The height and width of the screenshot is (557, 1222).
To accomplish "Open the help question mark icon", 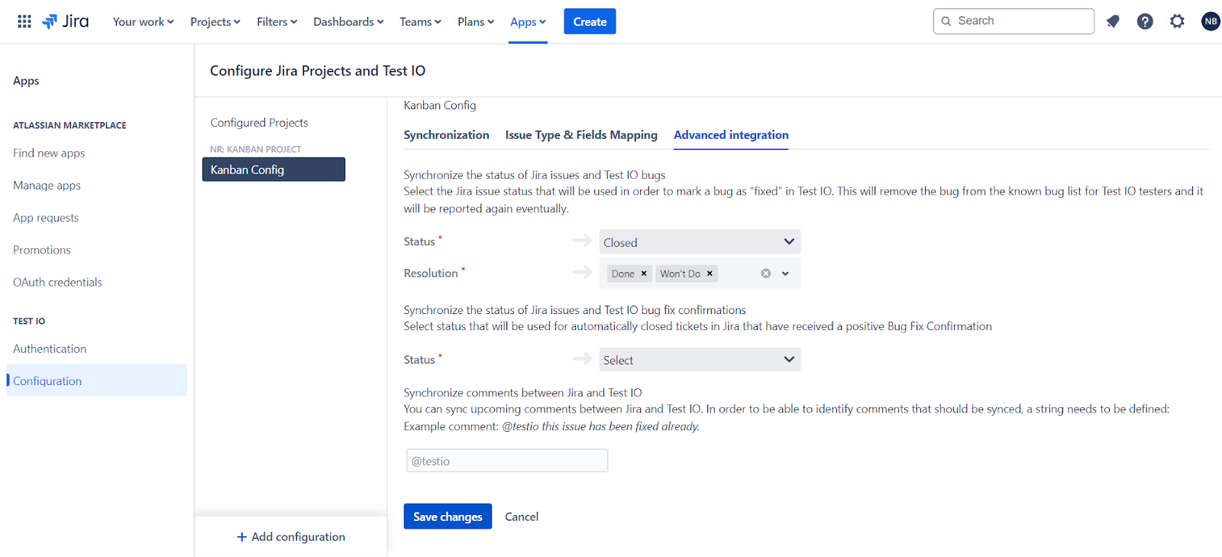I will click(x=1145, y=21).
